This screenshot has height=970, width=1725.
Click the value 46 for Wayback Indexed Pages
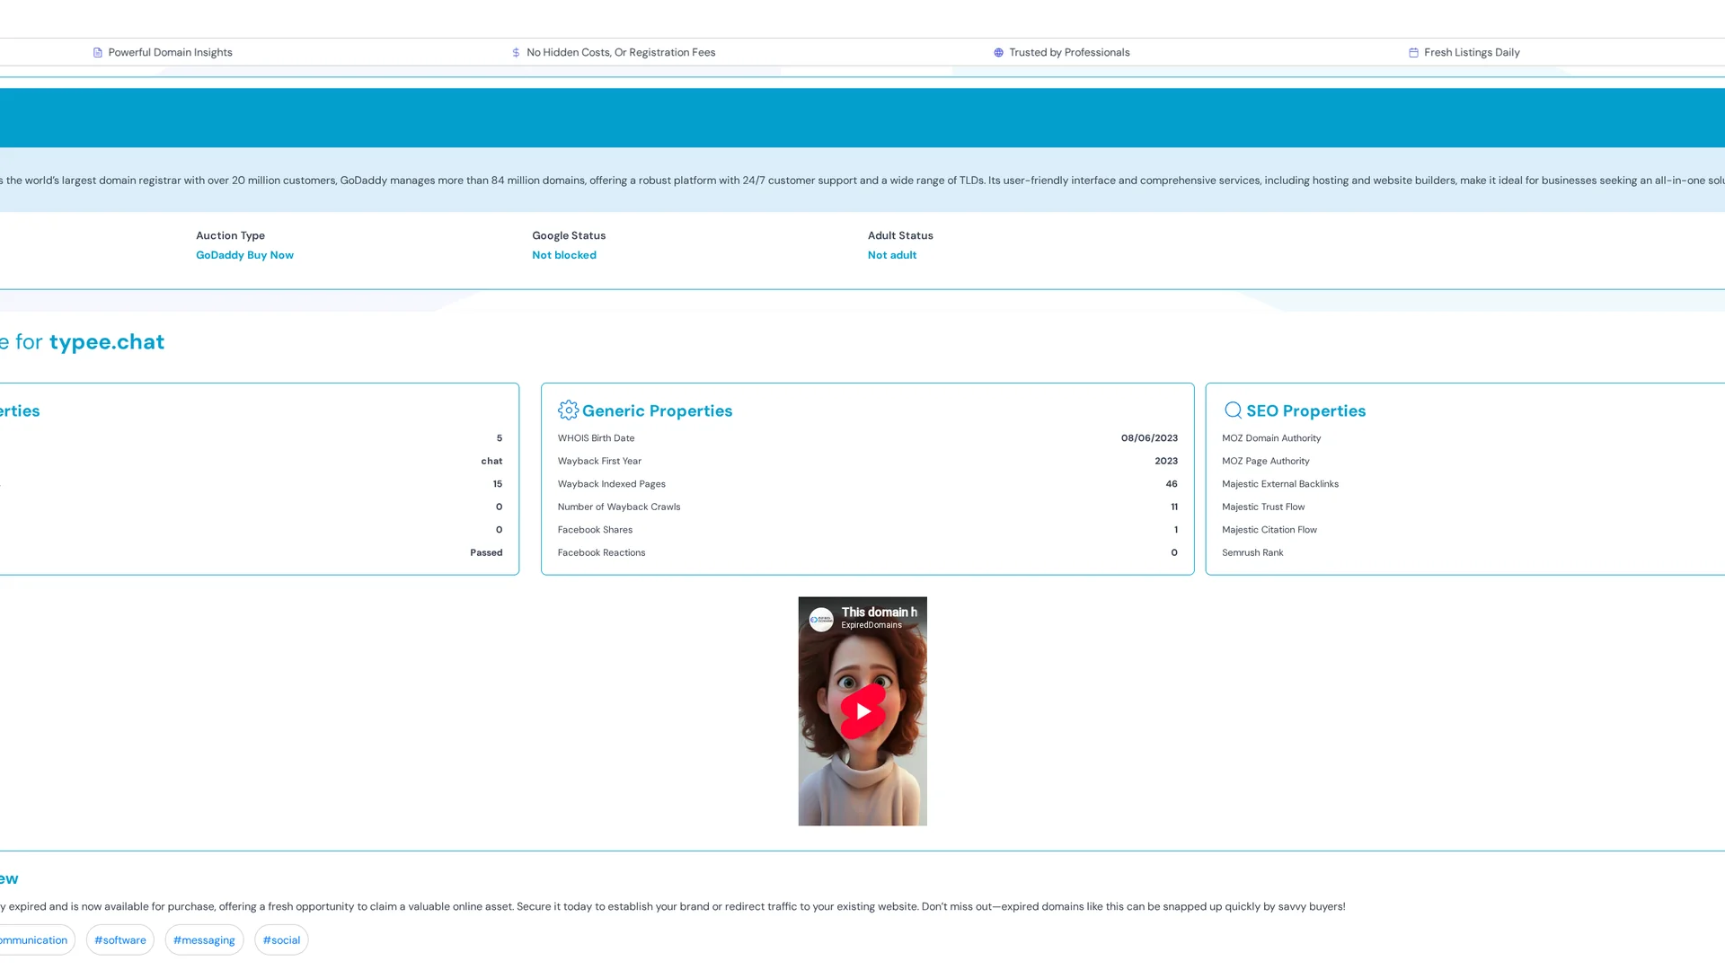coord(1172,484)
